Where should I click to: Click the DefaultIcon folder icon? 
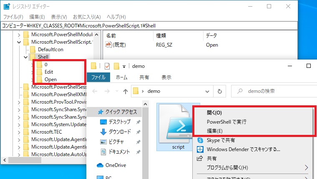coord(33,50)
